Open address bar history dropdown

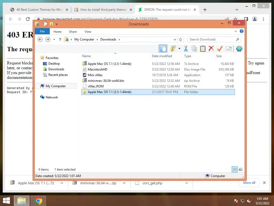175,39
